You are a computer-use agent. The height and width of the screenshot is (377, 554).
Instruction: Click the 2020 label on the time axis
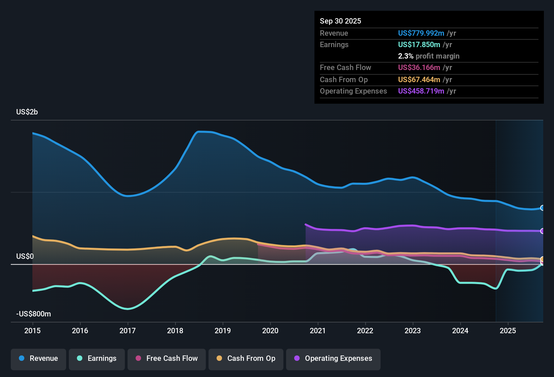pyautogui.click(x=270, y=331)
